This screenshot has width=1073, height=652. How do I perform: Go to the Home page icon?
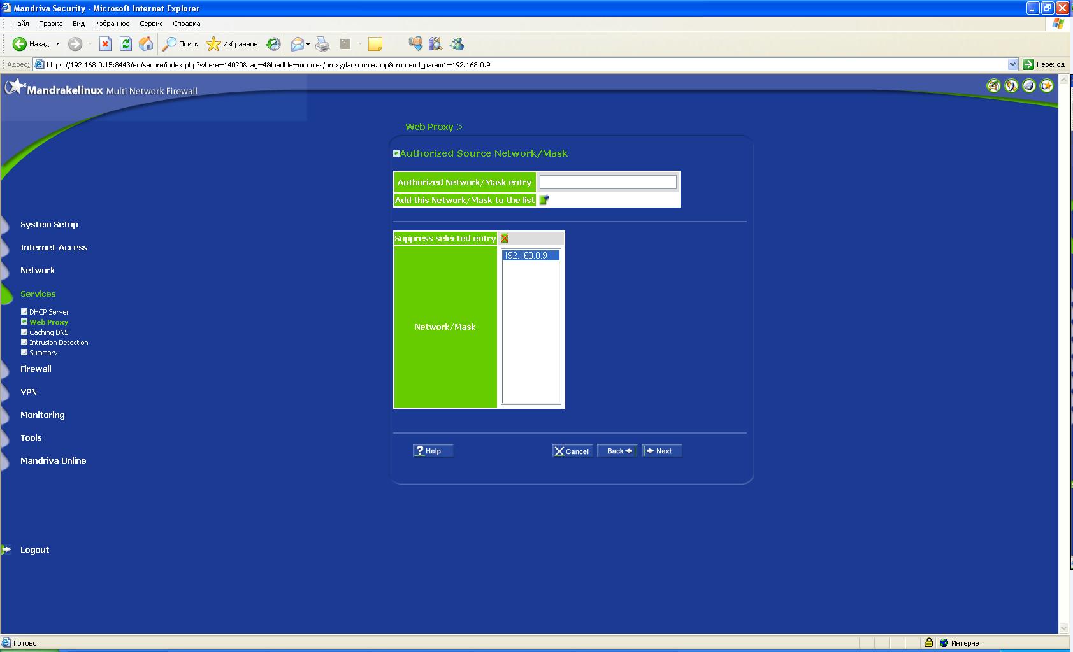coord(146,44)
